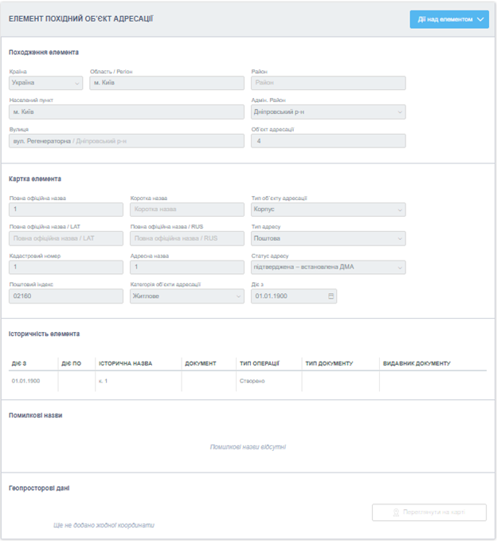Expand the 'Країна' dropdown showing Україна
Viewport: 497px width, 541px height.
[x=77, y=83]
